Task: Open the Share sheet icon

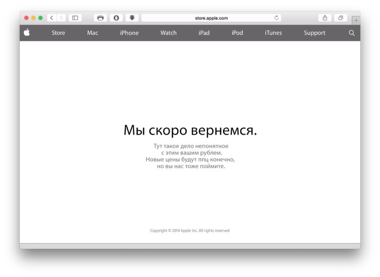Action: coord(325,18)
